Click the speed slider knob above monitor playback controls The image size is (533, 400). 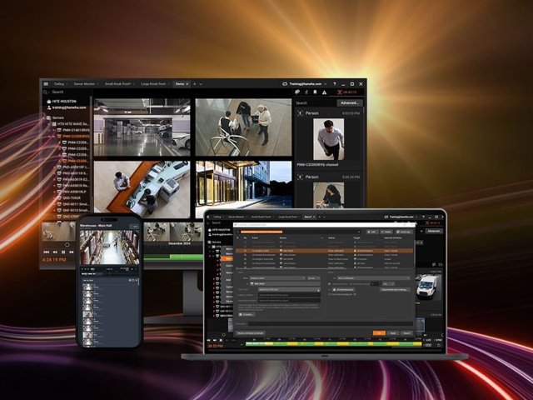point(67,244)
